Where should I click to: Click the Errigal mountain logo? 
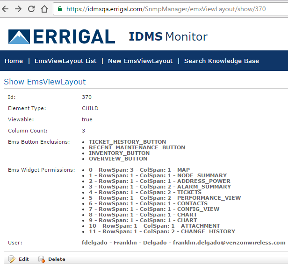point(19,36)
